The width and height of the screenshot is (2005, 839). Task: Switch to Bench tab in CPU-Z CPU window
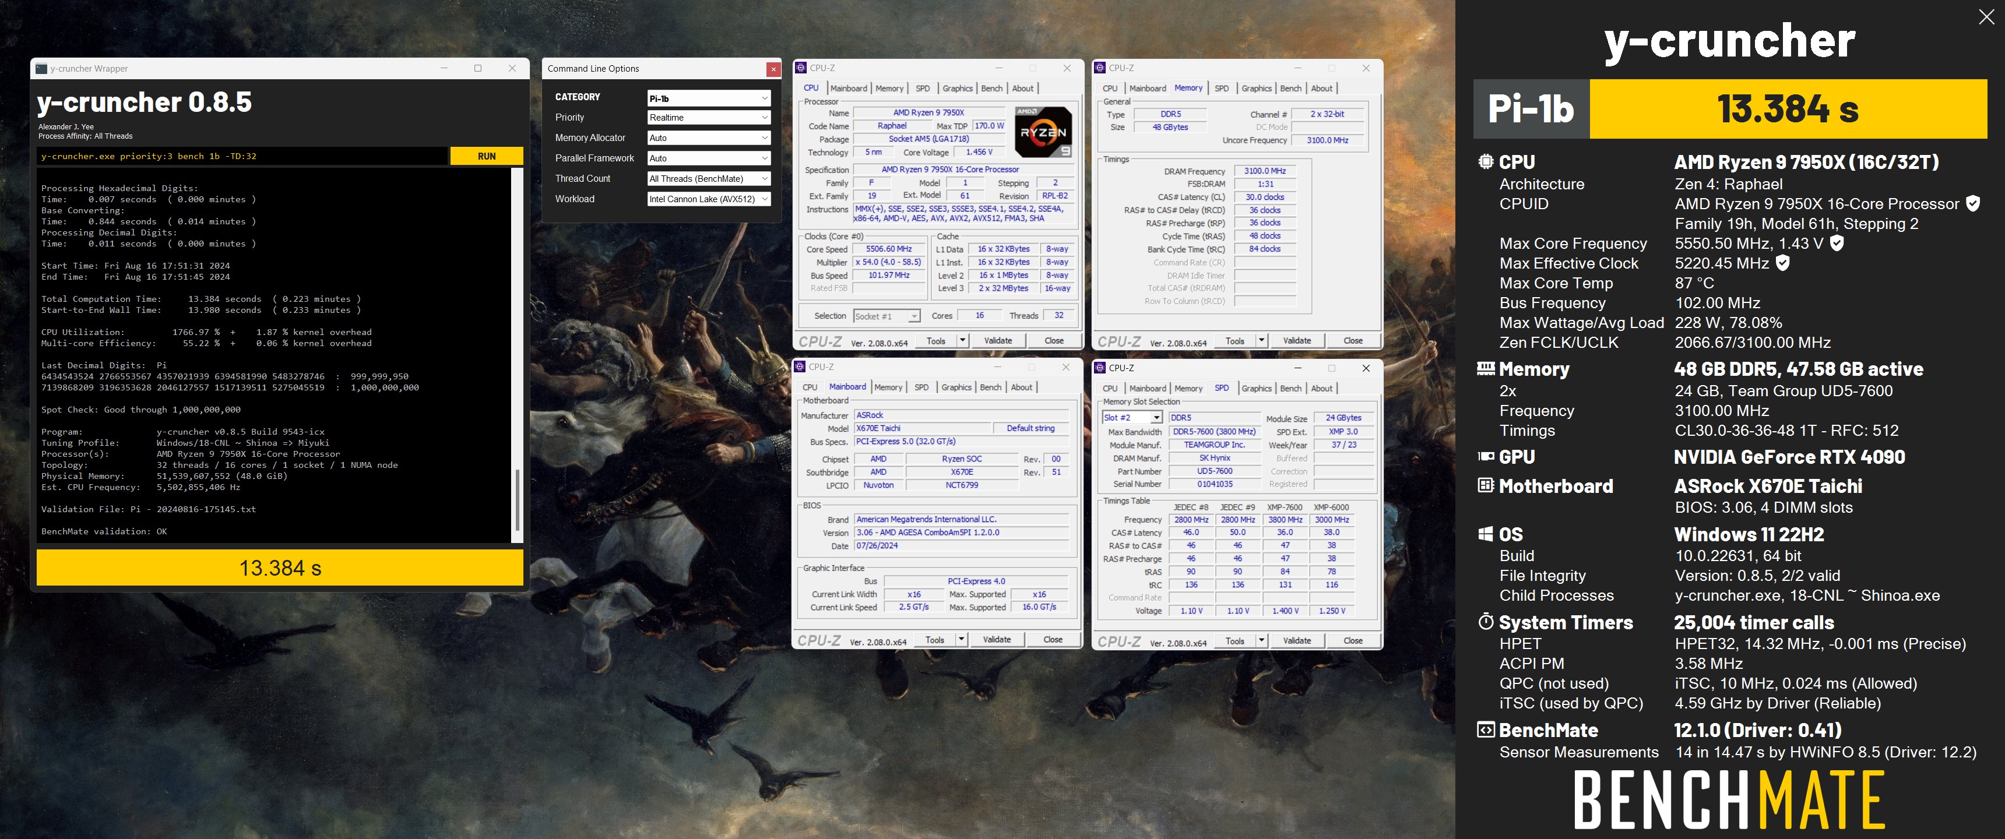point(991,89)
